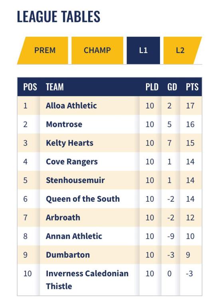Click the PTS column header
The image size is (219, 299).
[x=192, y=87]
